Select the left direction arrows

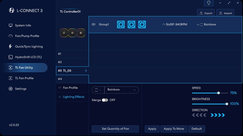pyautogui.click(x=199, y=115)
